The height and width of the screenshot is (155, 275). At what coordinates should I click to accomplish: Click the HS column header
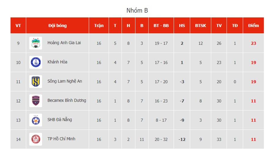tap(182, 26)
